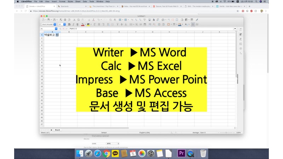The width and height of the screenshot is (283, 159).
Task: Click the Format as Percent icon
Action: point(137,24)
